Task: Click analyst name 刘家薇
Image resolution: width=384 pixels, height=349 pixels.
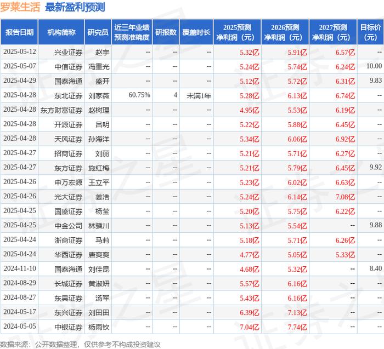Action: pyautogui.click(x=99, y=96)
